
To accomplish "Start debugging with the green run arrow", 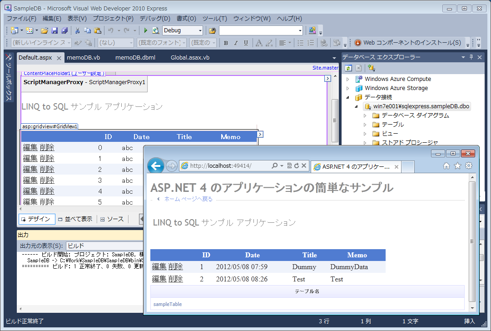I will (145, 30).
